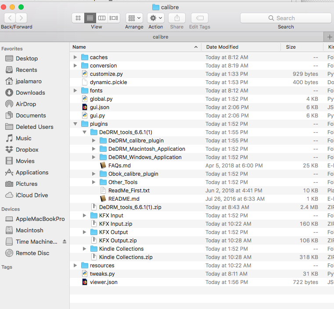
Task: Open Deleted Users in the sidebar
Action: (x=29, y=127)
